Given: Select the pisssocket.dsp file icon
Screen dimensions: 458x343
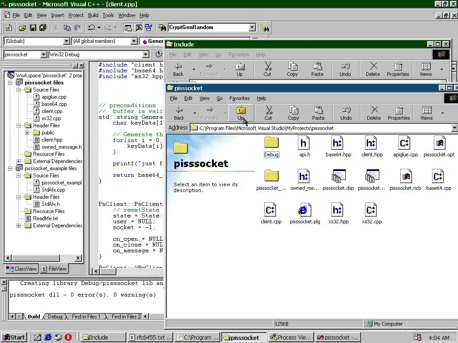Looking at the screenshot, I should point(338,180).
